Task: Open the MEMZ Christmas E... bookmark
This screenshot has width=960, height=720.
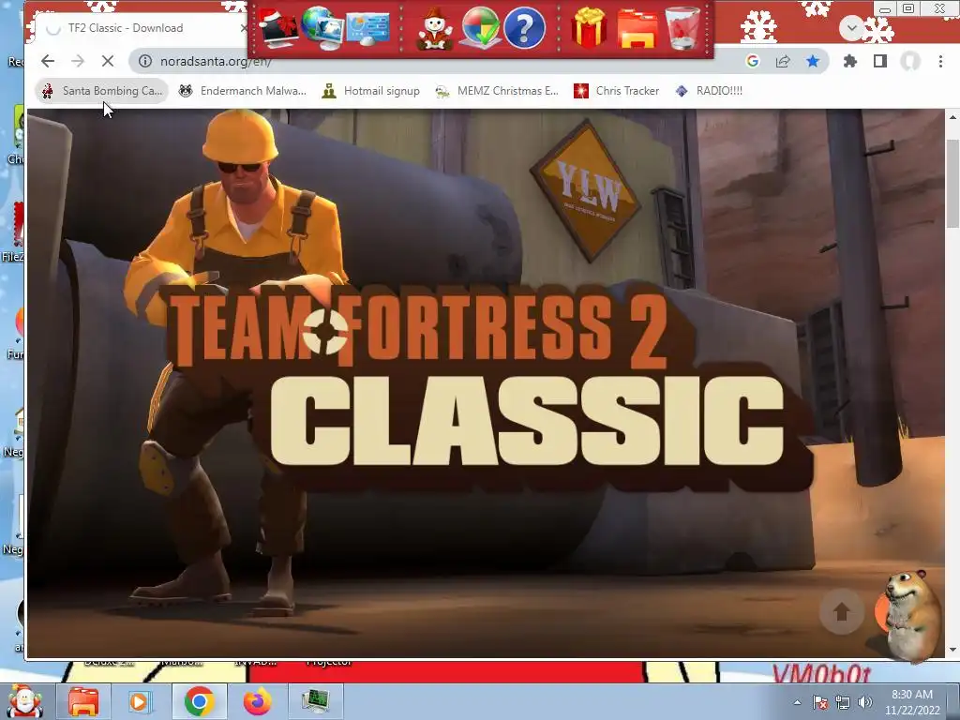Action: point(497,91)
